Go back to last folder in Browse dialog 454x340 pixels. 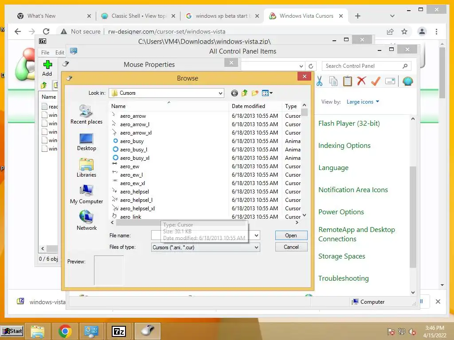(235, 93)
